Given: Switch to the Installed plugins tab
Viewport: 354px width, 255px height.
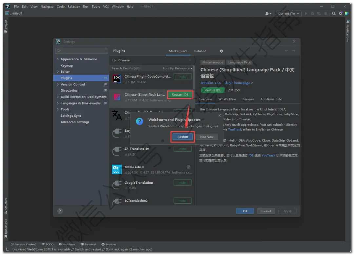Looking at the screenshot, I should [200, 51].
